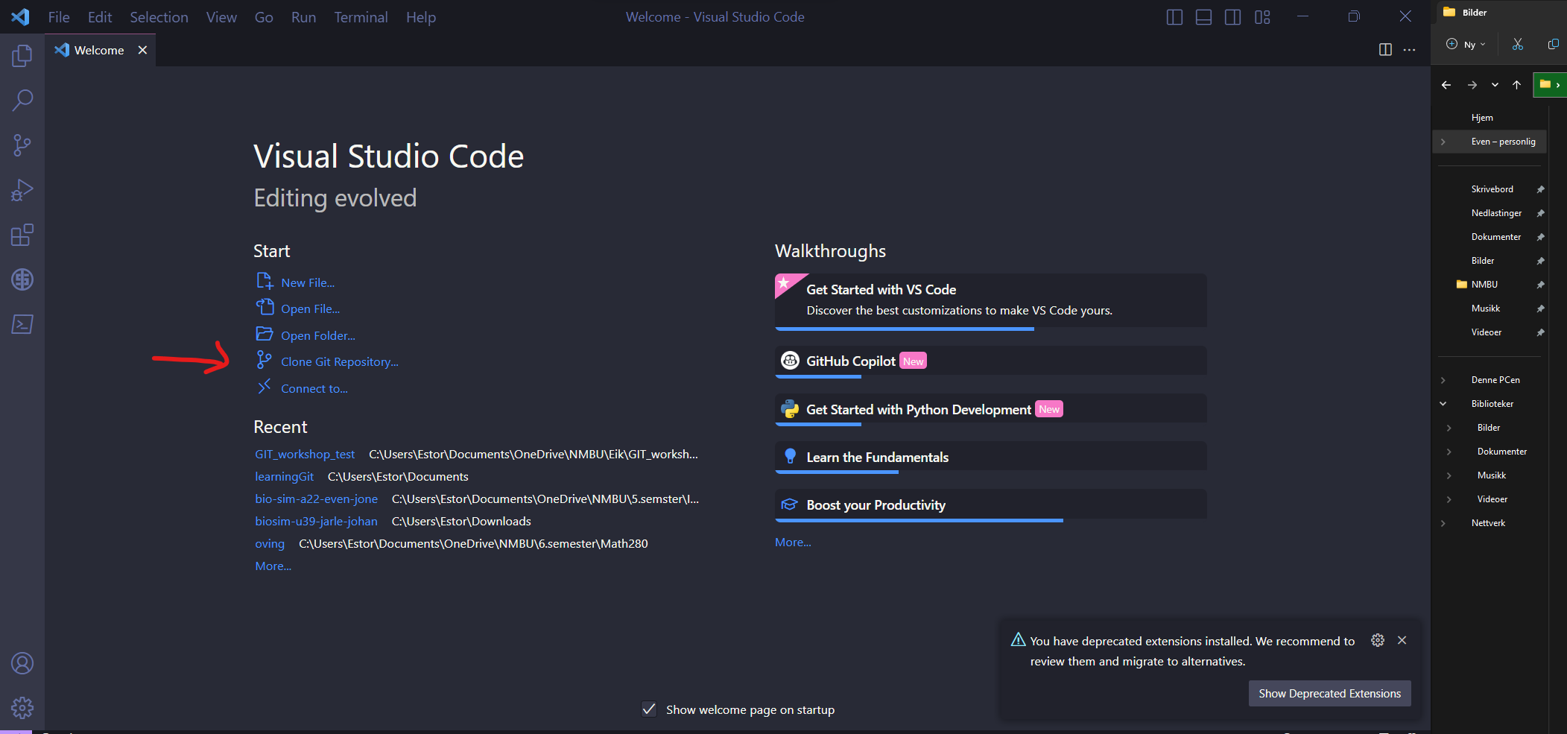
Task: Click More... under Walkthroughs
Action: [x=793, y=542]
